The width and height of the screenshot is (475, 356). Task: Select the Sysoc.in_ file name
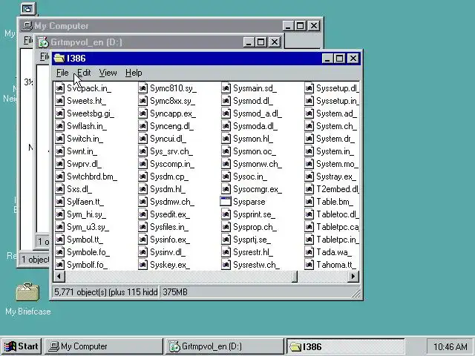[250, 177]
